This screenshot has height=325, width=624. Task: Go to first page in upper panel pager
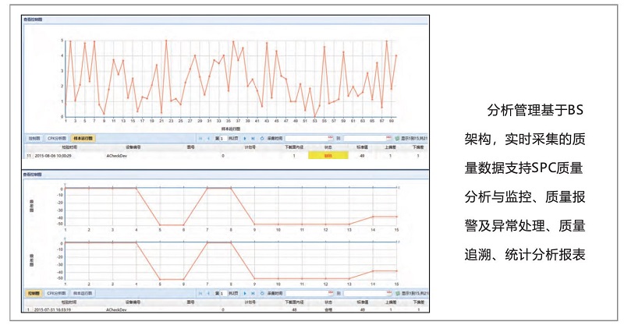pyautogui.click(x=200, y=139)
